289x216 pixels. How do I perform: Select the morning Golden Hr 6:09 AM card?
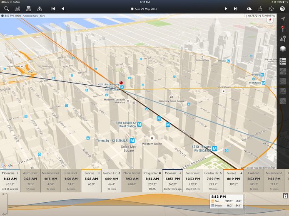click(x=112, y=181)
